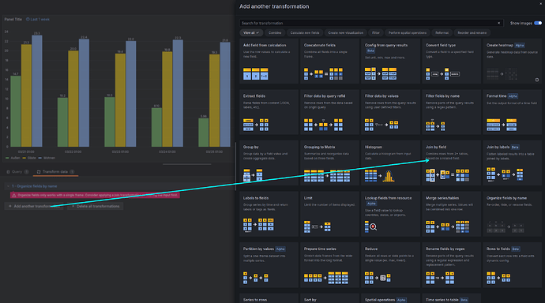Filter by Reformat category
Viewport: 545px width, 303px height.
pos(442,32)
